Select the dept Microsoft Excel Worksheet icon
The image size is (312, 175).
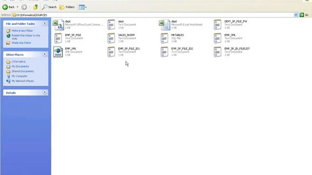click(165, 25)
